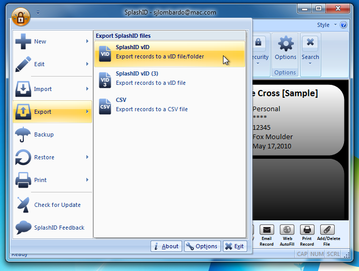Choose SplashID vID (3) export option
The width and height of the screenshot is (359, 271).
point(170,80)
